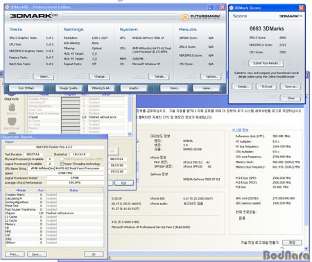Click Run column header in Diagnostic Report table
Screen dimensions: 312x262
pos(41,191)
